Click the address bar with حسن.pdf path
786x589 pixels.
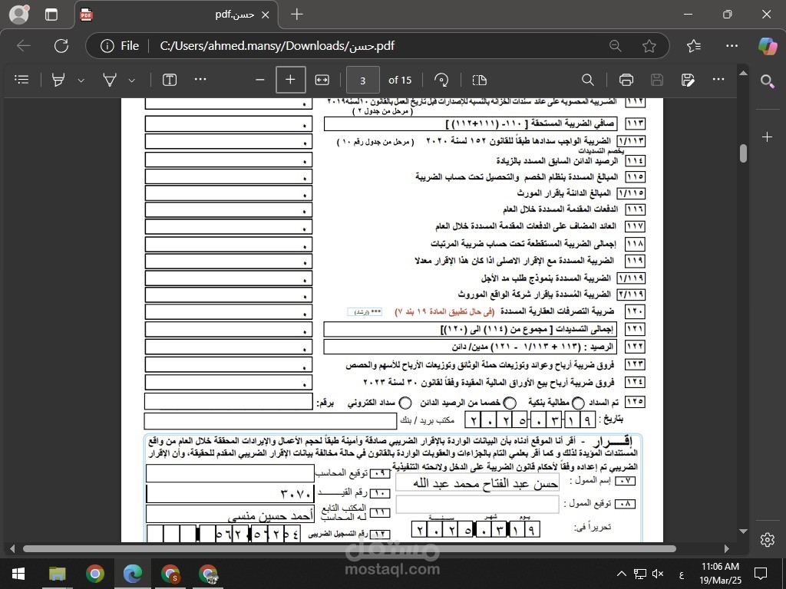(277, 46)
